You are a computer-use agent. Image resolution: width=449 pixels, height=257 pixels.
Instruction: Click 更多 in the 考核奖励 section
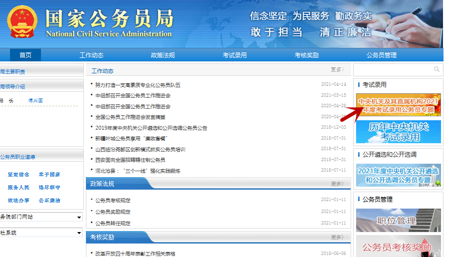tap(337, 237)
